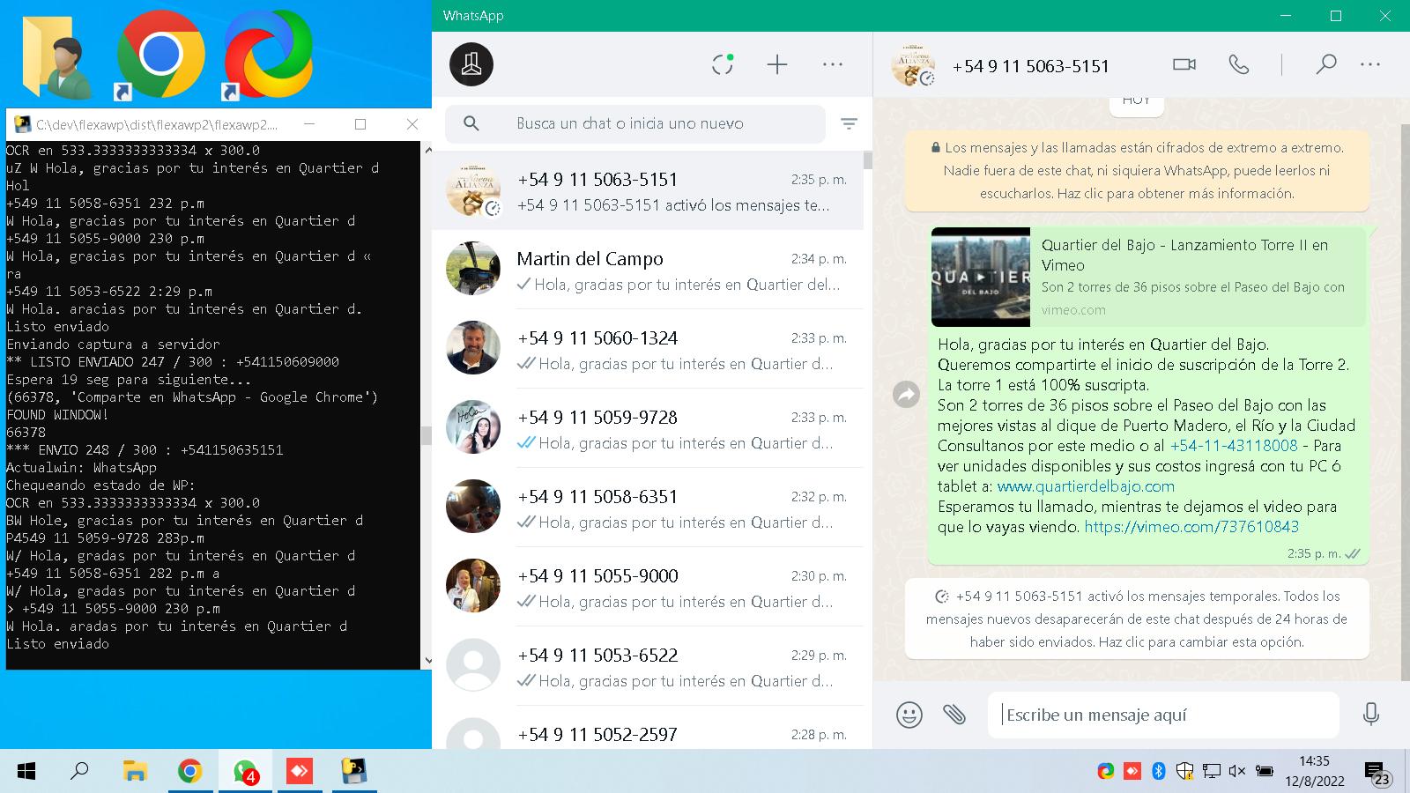Start a voice call in chat header
Viewport: 1410px width, 793px height.
(1239, 64)
